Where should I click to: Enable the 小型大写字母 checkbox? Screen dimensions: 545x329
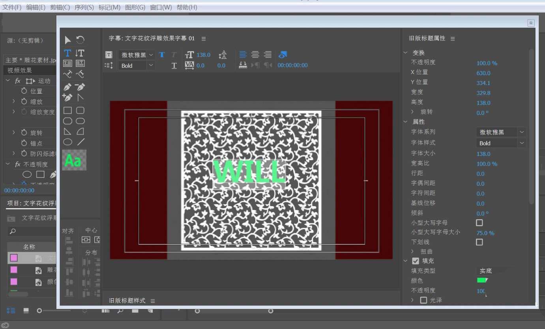(x=479, y=223)
